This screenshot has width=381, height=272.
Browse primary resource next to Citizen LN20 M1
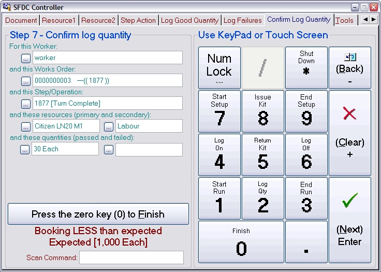click(26, 126)
